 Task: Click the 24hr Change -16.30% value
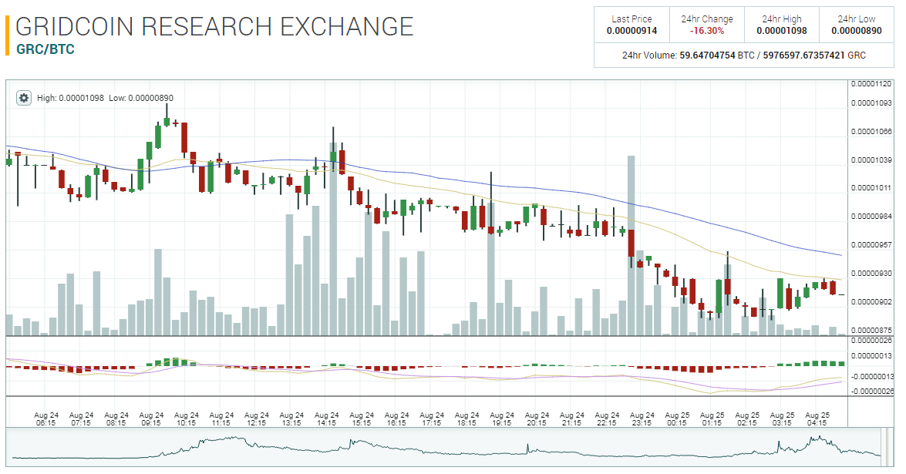[706, 31]
